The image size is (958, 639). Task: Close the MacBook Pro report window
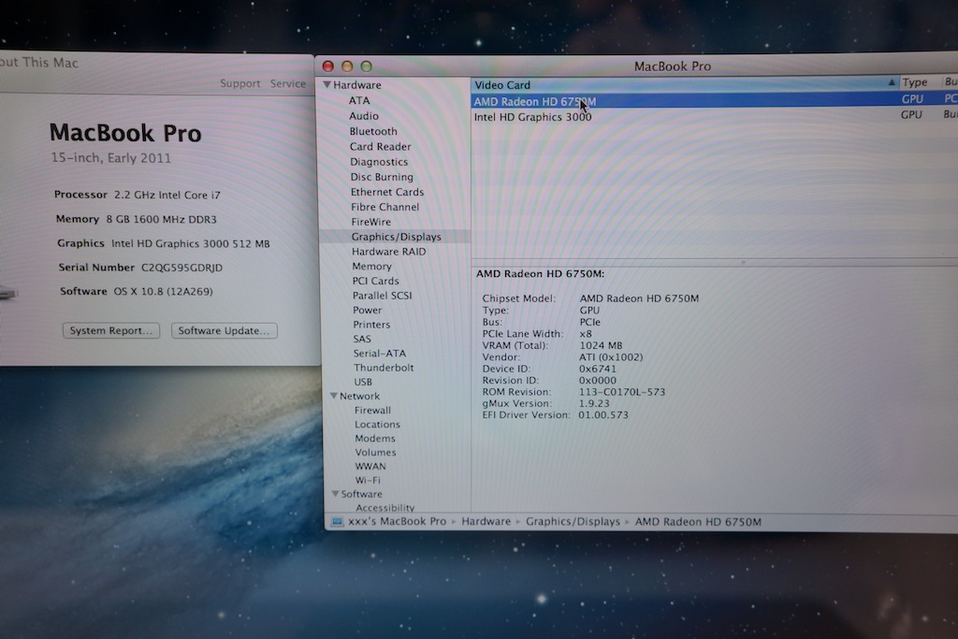click(x=328, y=66)
